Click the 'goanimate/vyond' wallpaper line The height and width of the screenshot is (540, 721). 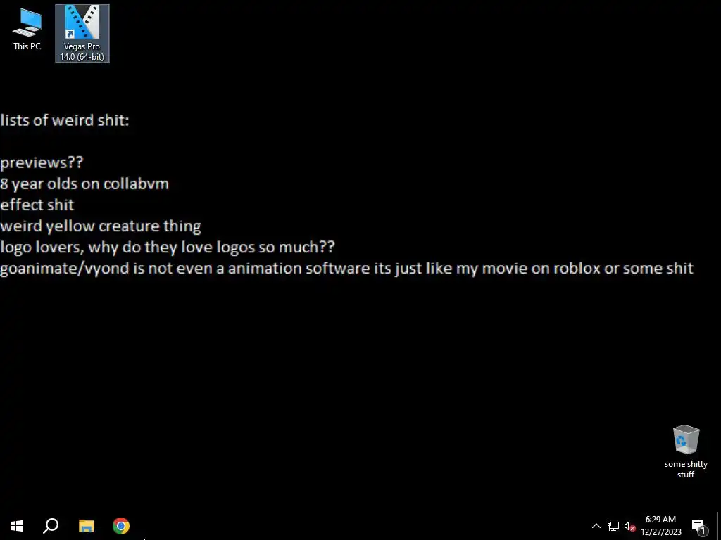[x=346, y=268]
